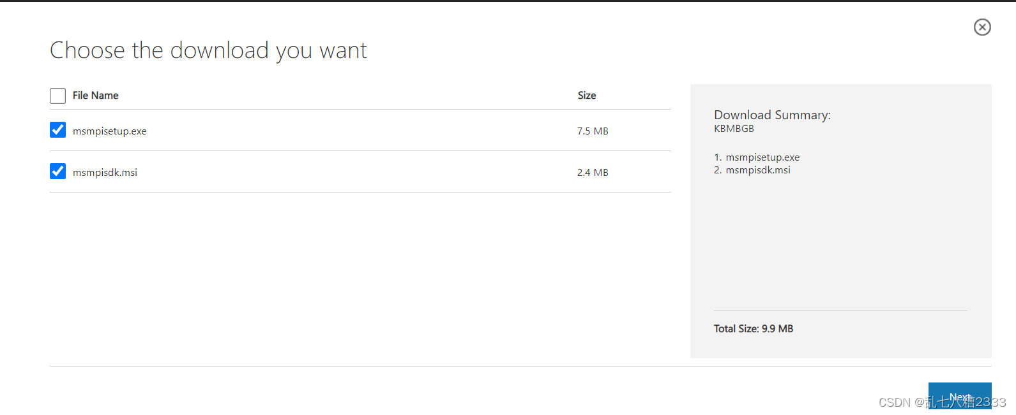Image resolution: width=1016 pixels, height=415 pixels.
Task: Click the Download Summary heading
Action: (x=772, y=115)
